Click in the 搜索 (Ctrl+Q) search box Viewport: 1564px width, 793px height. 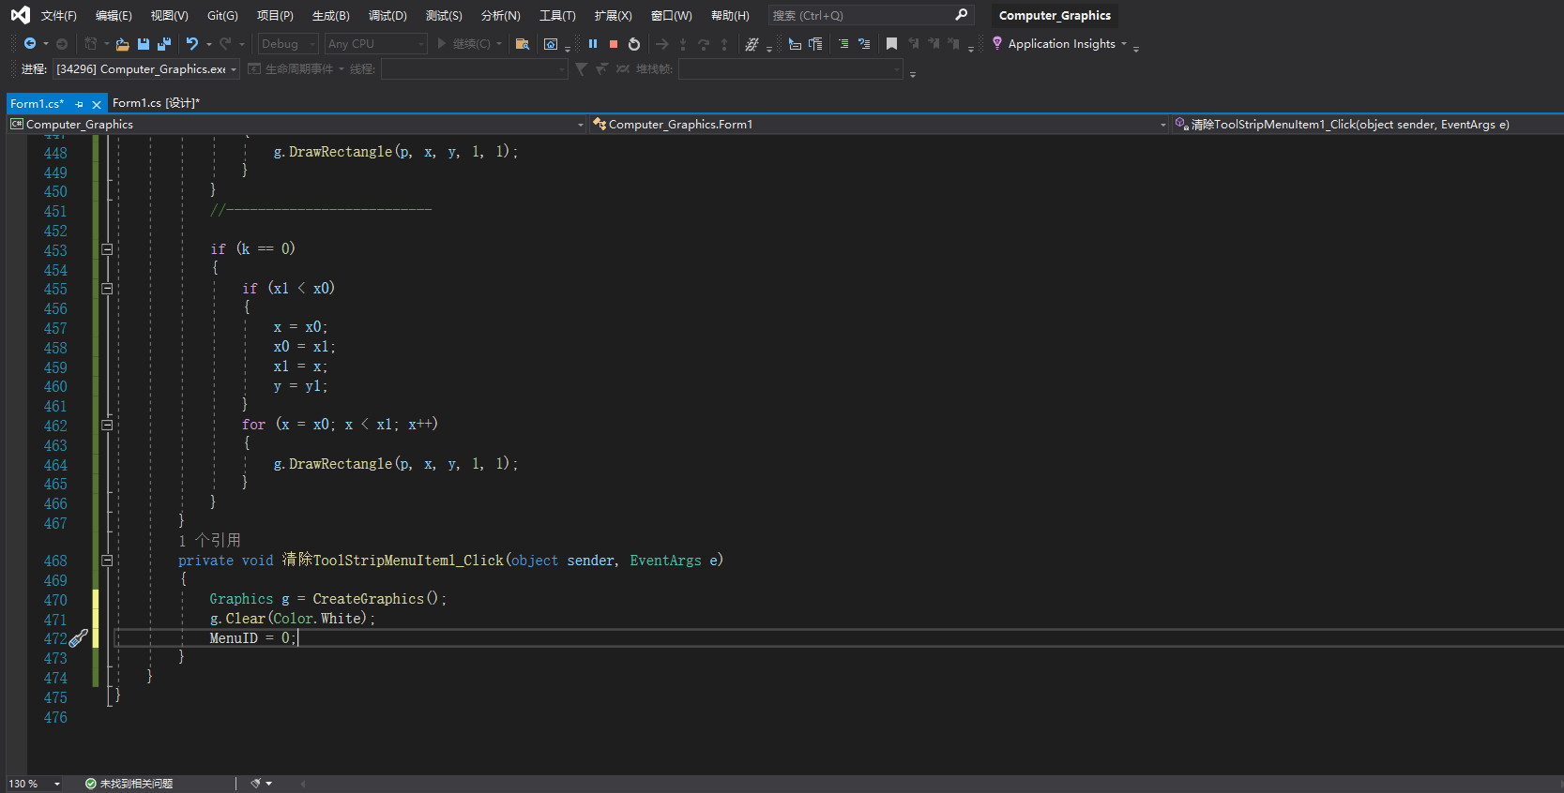point(871,15)
